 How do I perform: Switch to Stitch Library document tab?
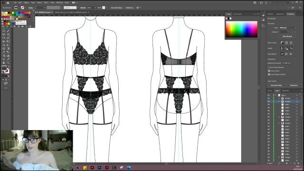point(71,12)
